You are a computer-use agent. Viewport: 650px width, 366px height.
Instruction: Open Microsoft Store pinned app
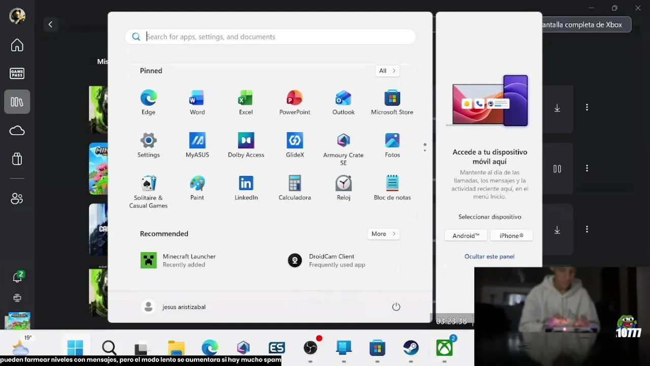pyautogui.click(x=392, y=102)
